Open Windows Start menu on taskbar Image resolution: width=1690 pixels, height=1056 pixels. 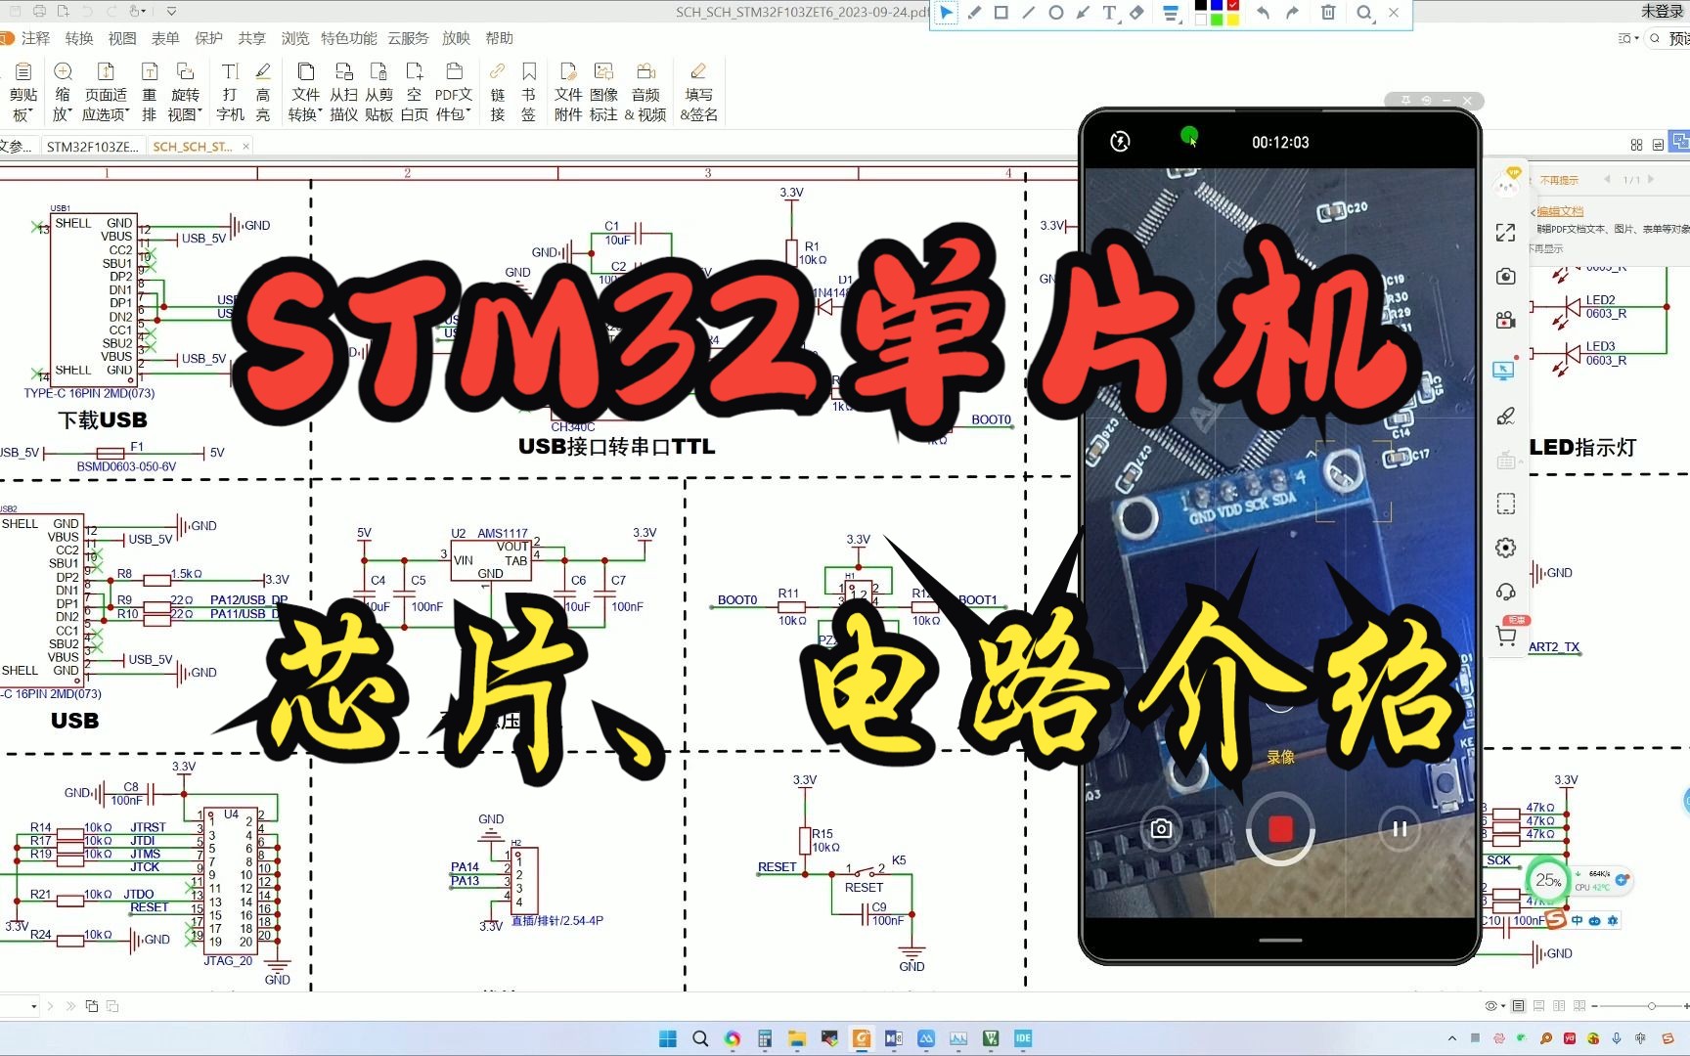668,1038
